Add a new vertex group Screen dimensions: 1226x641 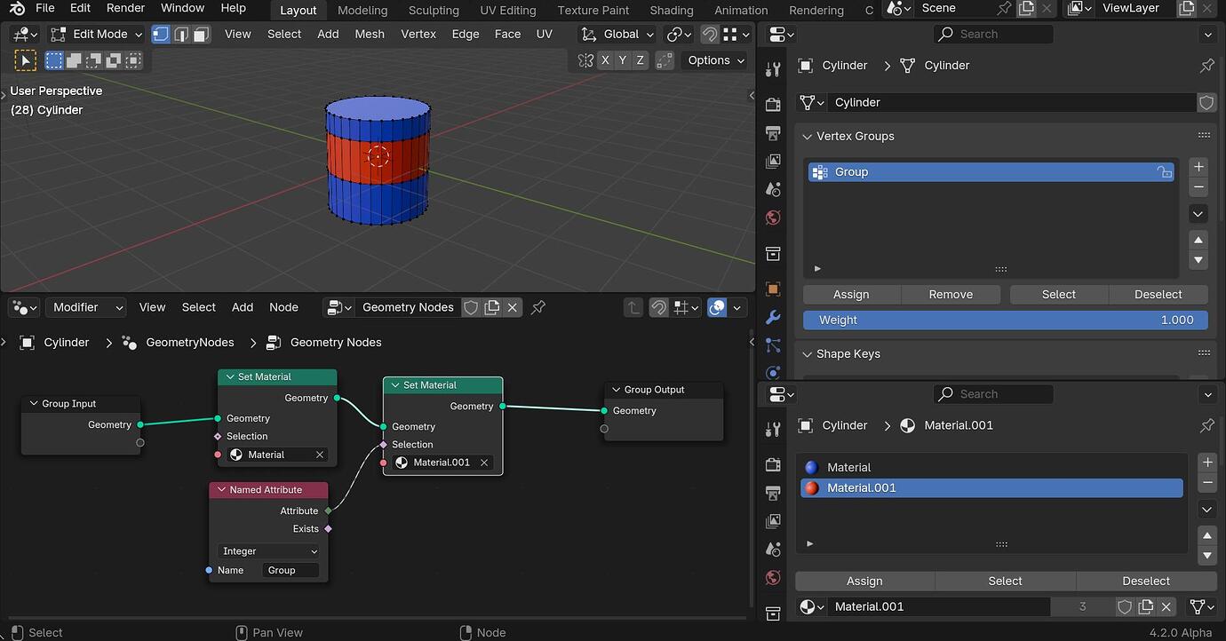click(1198, 167)
